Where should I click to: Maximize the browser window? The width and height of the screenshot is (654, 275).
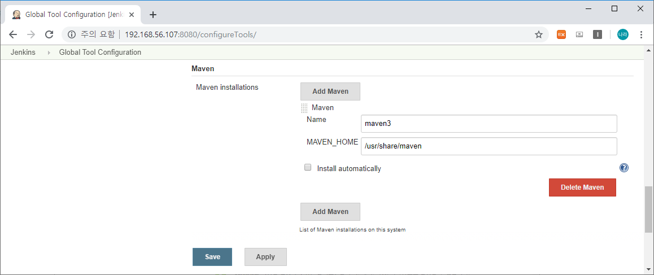[x=614, y=8]
